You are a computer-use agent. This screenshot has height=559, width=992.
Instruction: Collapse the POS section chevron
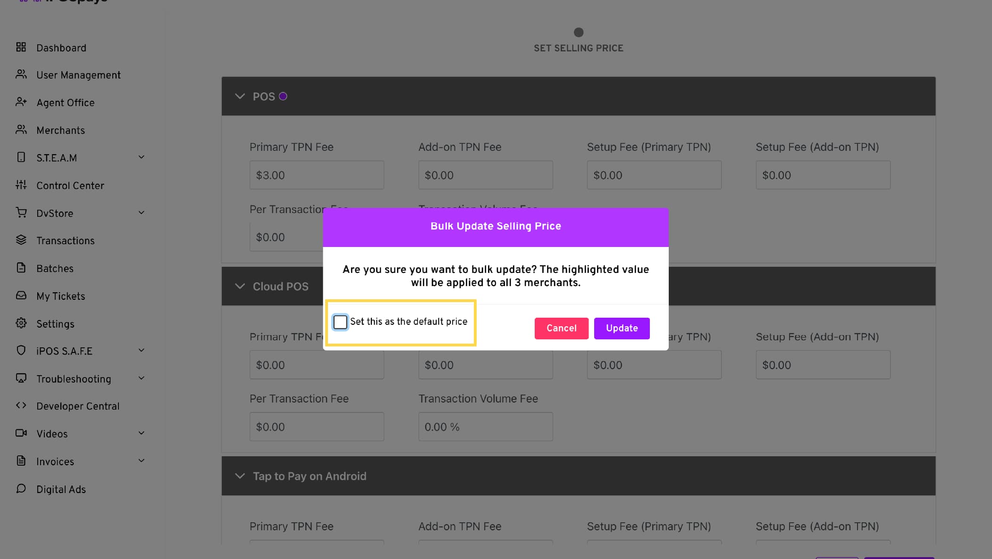tap(240, 96)
